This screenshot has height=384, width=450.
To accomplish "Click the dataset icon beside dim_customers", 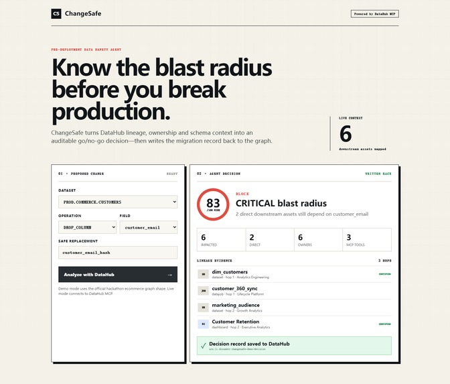I will coord(203,274).
